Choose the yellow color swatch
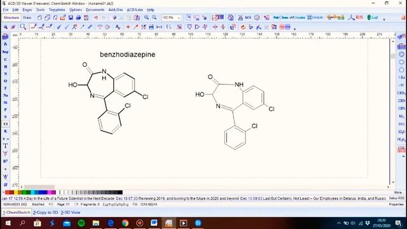Viewport: 407px width, 229px height. coord(16,192)
